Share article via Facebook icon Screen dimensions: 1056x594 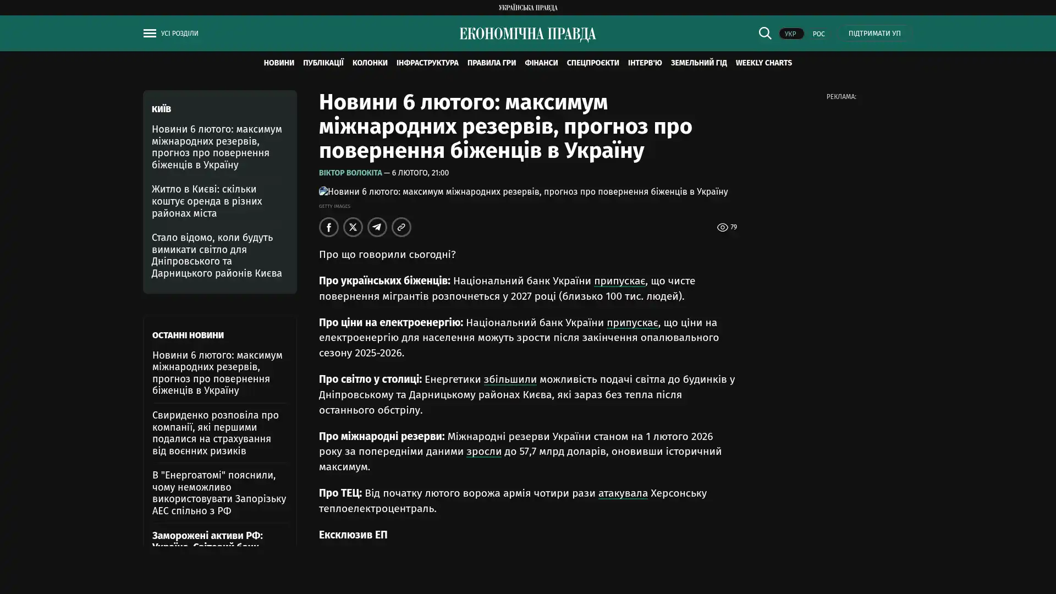pos(328,227)
